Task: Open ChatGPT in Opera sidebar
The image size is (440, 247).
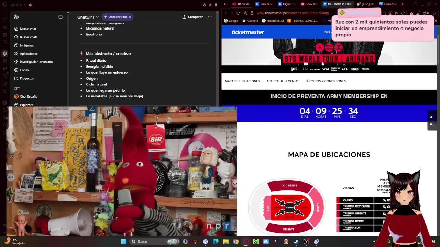Action: point(4,54)
